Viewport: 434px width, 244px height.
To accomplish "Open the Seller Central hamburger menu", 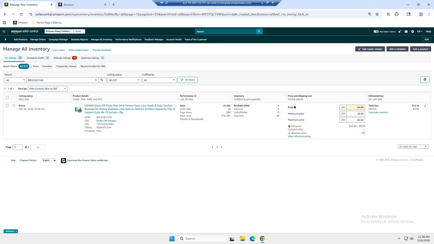I will 4,32.
